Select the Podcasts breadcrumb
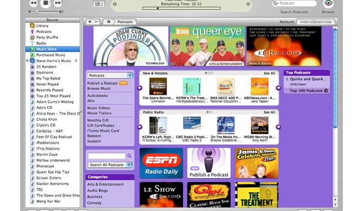The image size is (358, 211). 125,22
